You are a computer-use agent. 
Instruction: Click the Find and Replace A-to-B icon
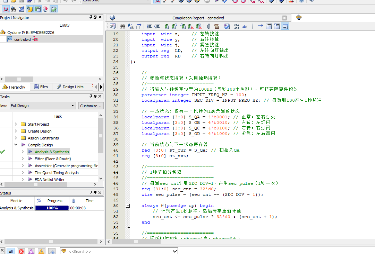[x=130, y=26]
